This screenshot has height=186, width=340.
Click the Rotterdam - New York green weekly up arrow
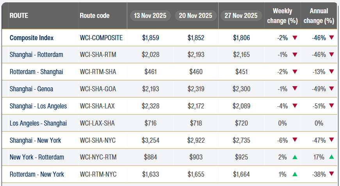295,174
